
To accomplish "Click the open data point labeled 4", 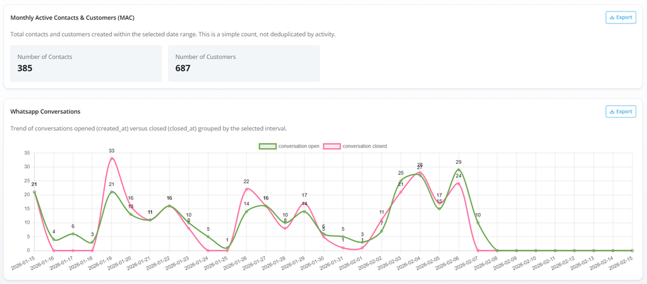I will [54, 240].
